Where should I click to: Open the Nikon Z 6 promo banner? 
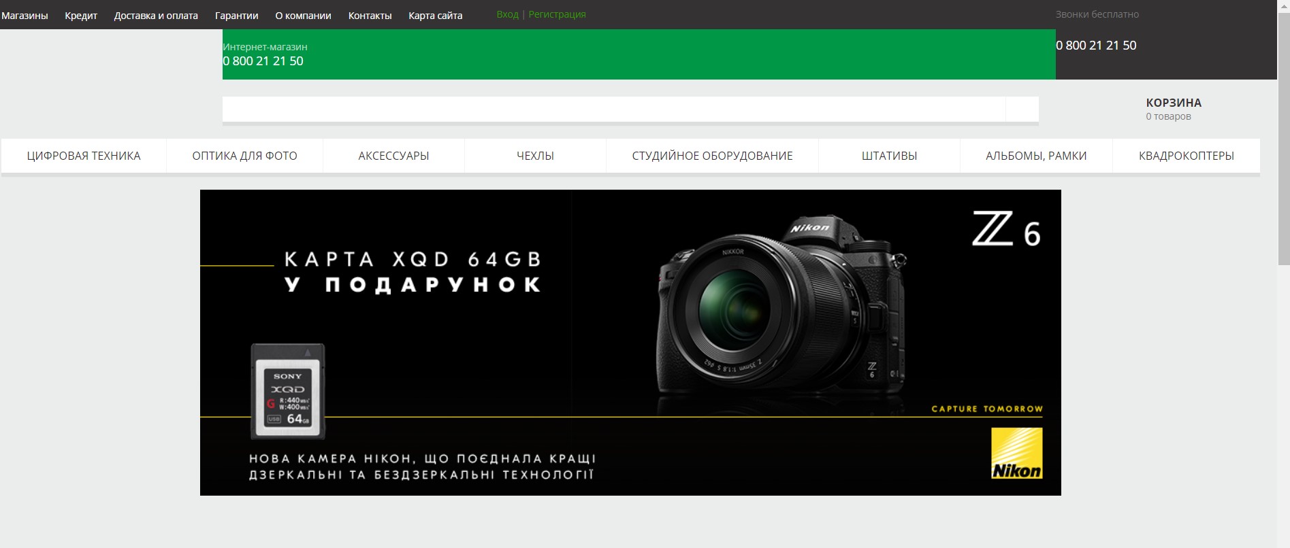pos(630,343)
